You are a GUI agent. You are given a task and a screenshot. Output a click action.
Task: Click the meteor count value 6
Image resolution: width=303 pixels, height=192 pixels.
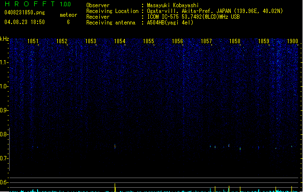[68, 22]
